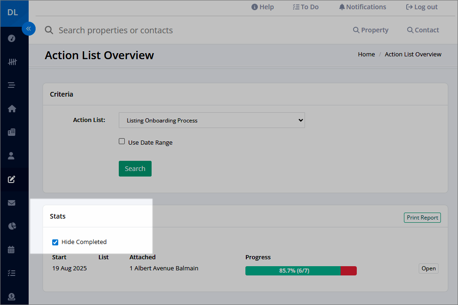Open the Dashboard speedometer icon in sidebar
Image resolution: width=458 pixels, height=305 pixels.
pyautogui.click(x=11, y=38)
